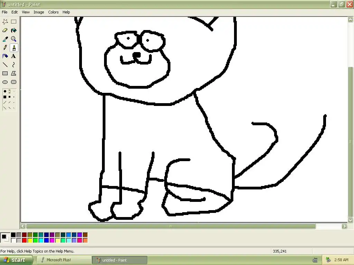Switch to Microsoft Plus! taskbar button
Image resolution: width=354 pixels, height=265 pixels.
64,260
